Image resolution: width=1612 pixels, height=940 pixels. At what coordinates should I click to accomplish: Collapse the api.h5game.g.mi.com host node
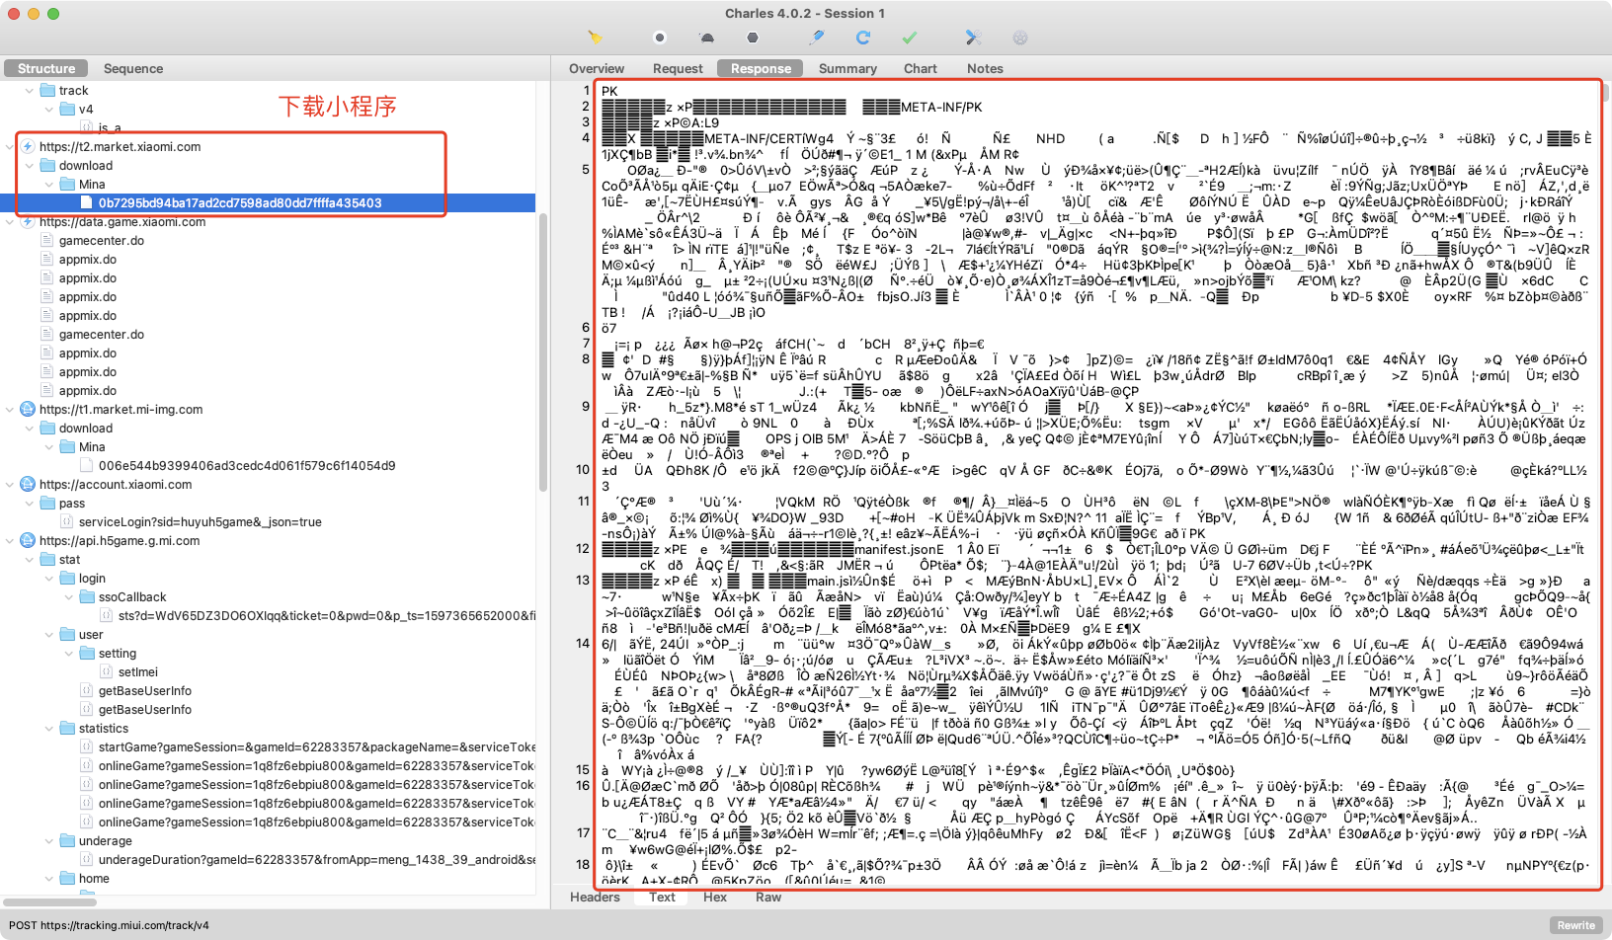pyautogui.click(x=10, y=541)
